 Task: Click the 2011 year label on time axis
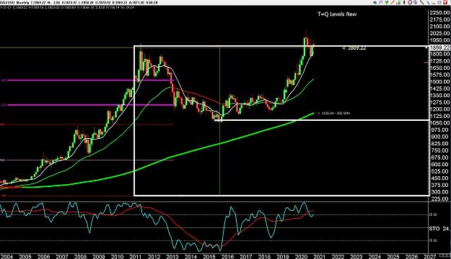136,256
